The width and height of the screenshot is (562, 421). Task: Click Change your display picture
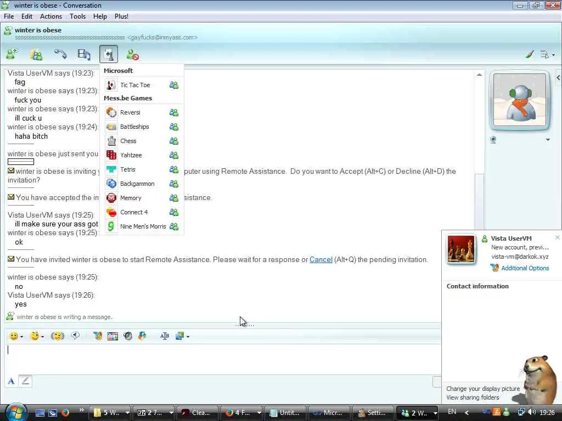[483, 389]
